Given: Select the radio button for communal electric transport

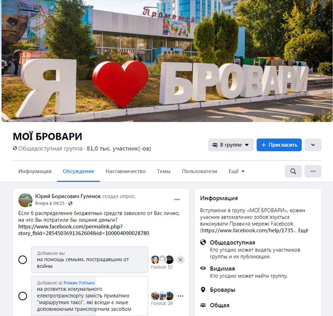Looking at the screenshot, I should 22,296.
